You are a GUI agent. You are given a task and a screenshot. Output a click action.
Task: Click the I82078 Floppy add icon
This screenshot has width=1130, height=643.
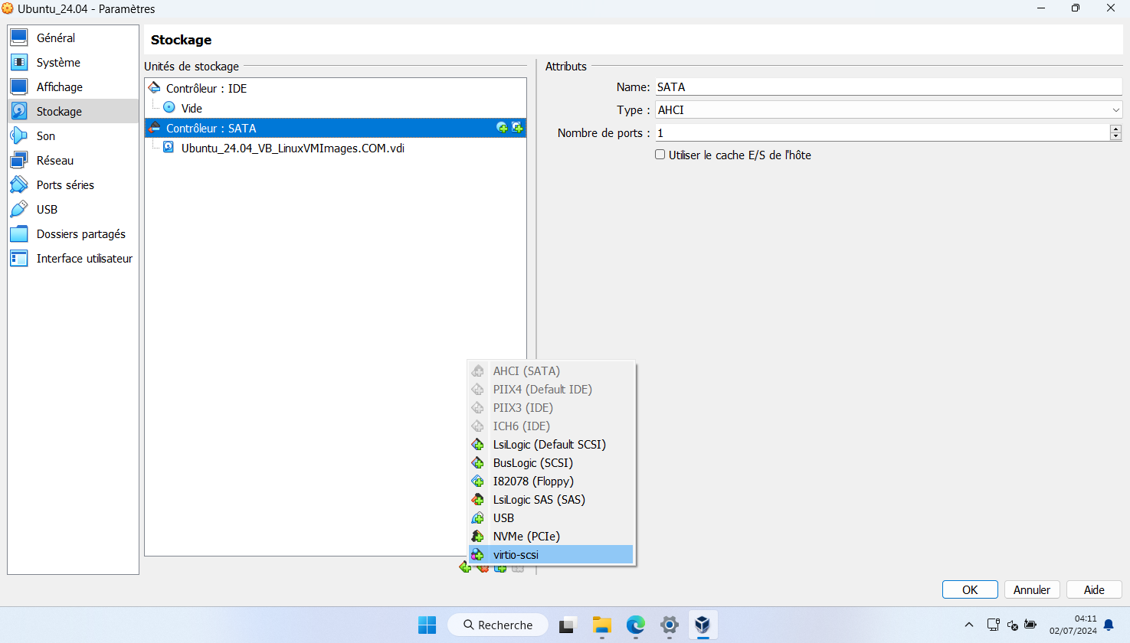[478, 481]
